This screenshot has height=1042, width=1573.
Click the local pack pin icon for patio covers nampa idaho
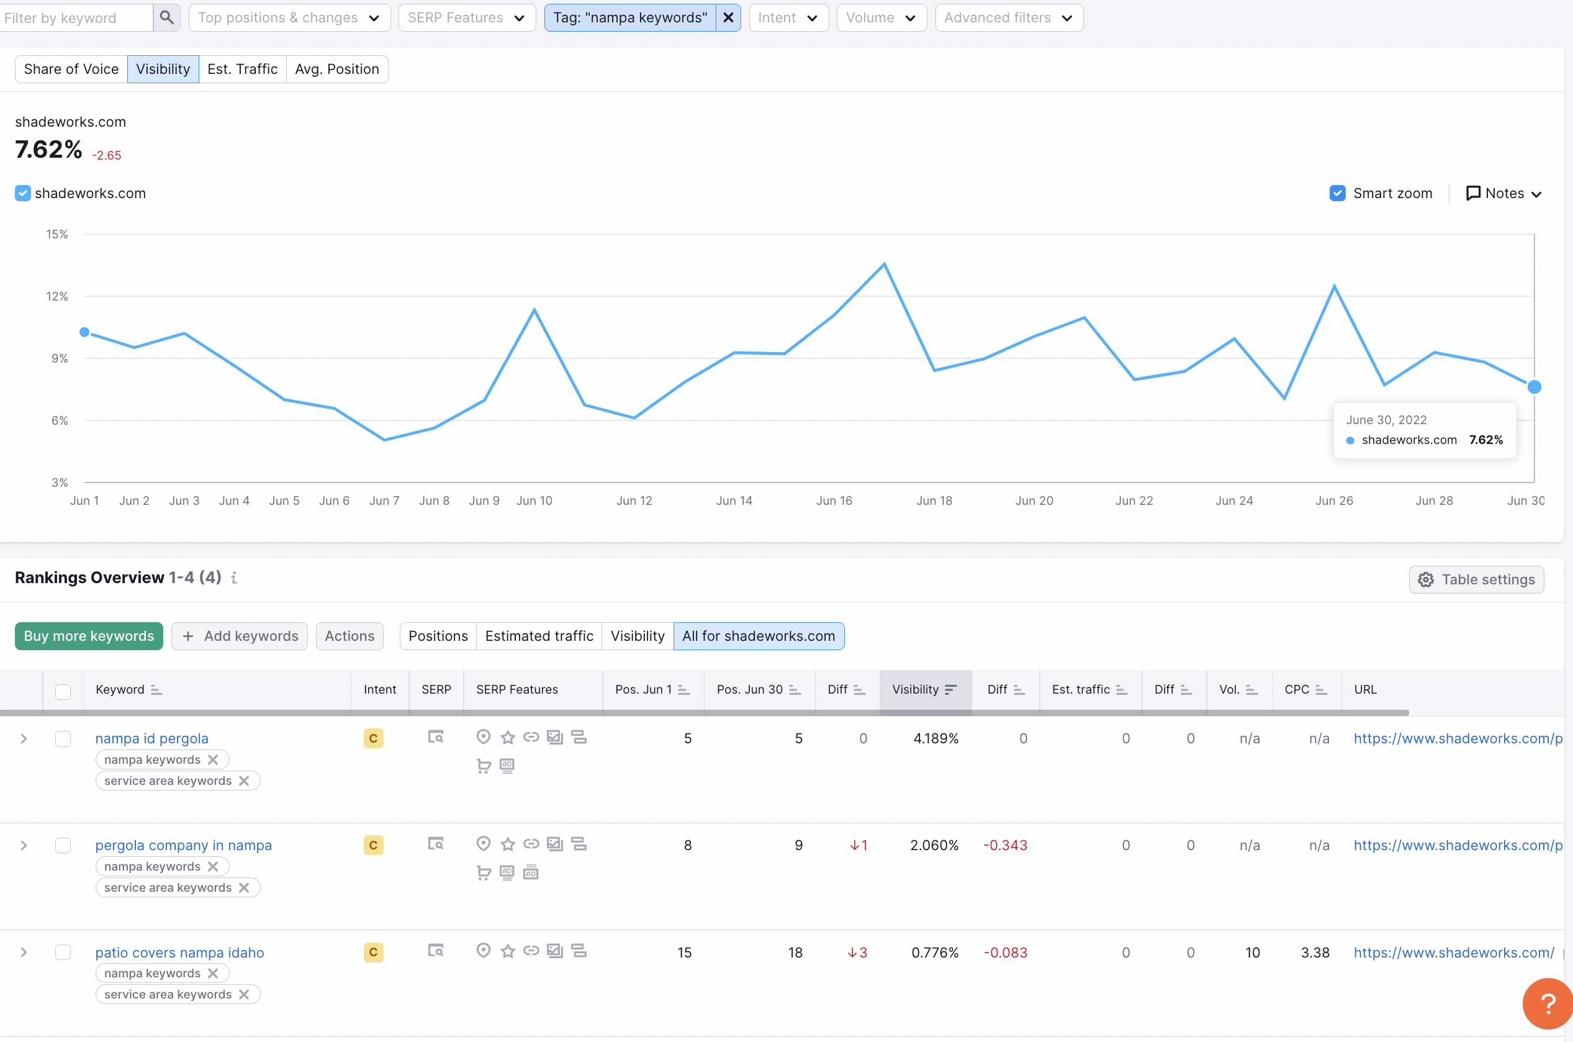click(484, 951)
